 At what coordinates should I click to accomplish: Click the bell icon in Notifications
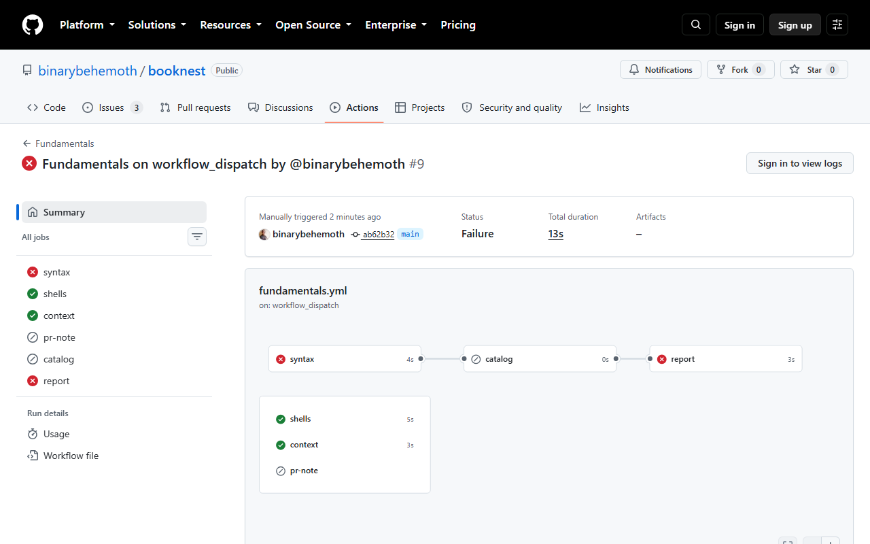click(x=634, y=70)
